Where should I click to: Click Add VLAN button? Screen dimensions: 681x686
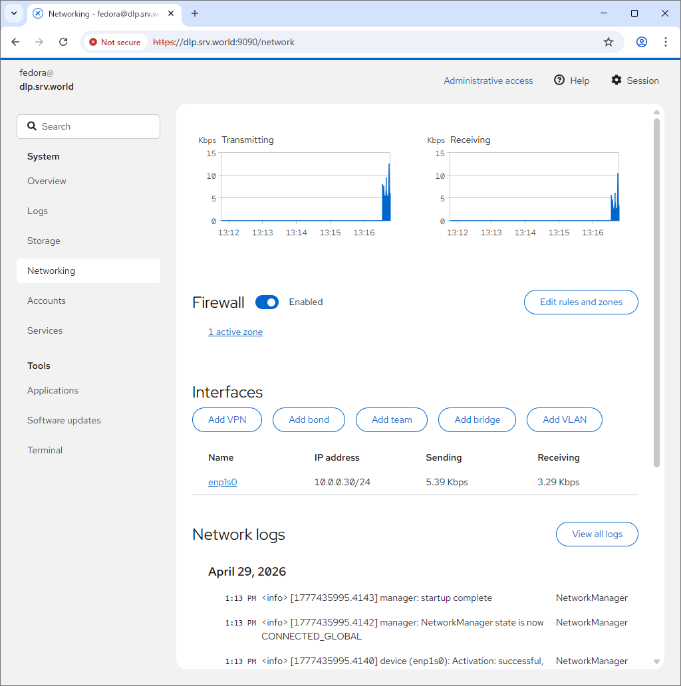tap(565, 419)
